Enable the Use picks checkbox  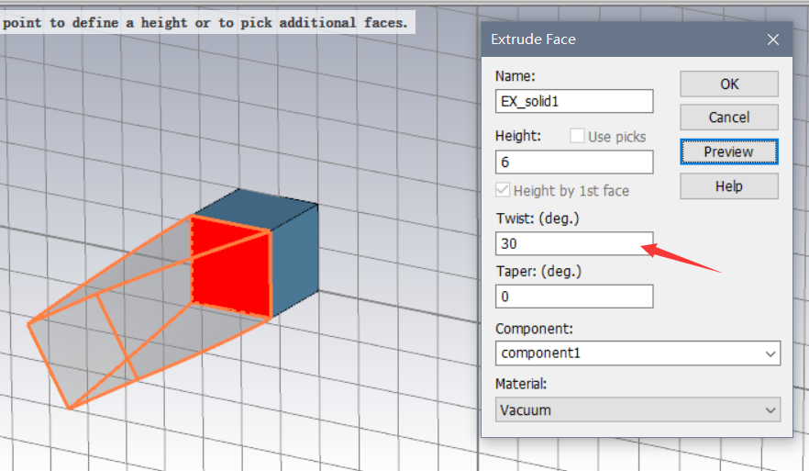click(577, 136)
